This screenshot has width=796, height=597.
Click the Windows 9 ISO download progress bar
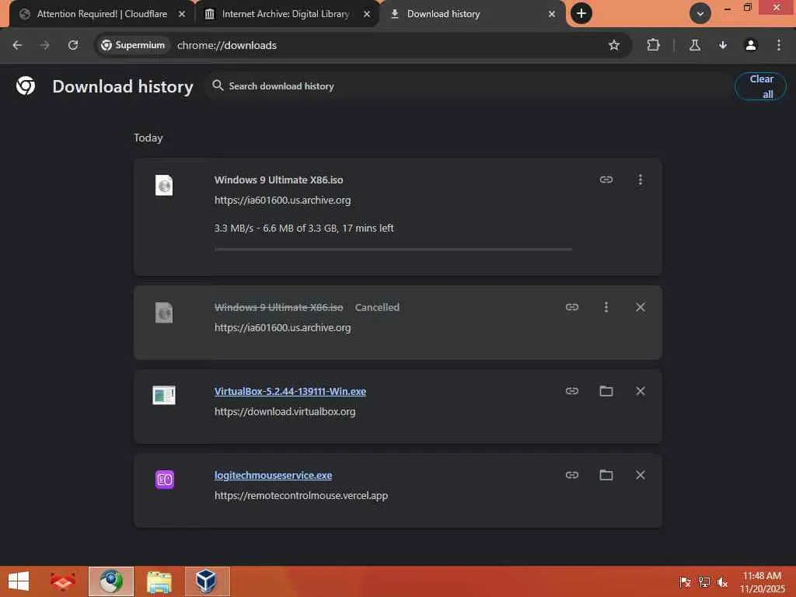(x=393, y=250)
